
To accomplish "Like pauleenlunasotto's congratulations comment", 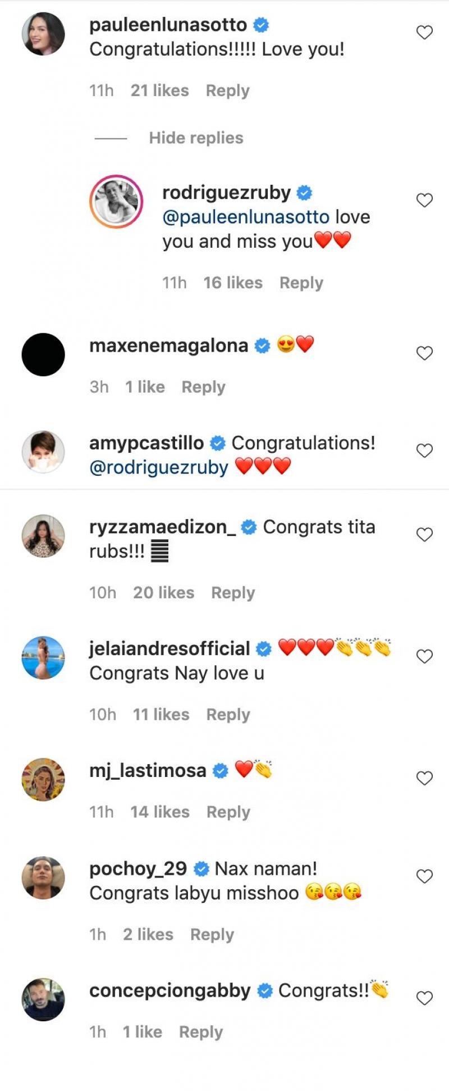I will tap(424, 33).
